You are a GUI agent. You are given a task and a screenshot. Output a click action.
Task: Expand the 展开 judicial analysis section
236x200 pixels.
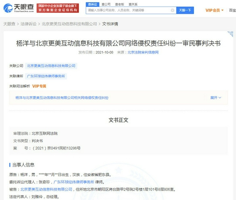point(216,98)
